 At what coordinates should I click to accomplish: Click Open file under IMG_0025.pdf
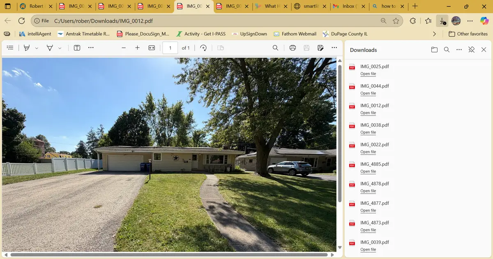pyautogui.click(x=368, y=74)
